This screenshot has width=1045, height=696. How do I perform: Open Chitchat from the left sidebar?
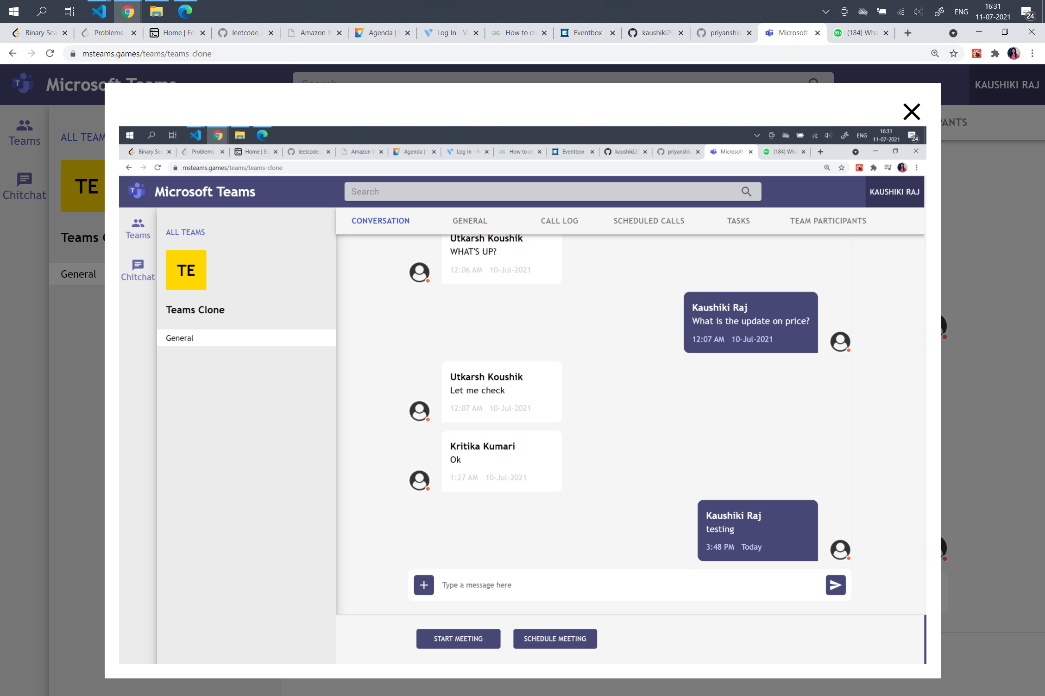[x=138, y=270]
